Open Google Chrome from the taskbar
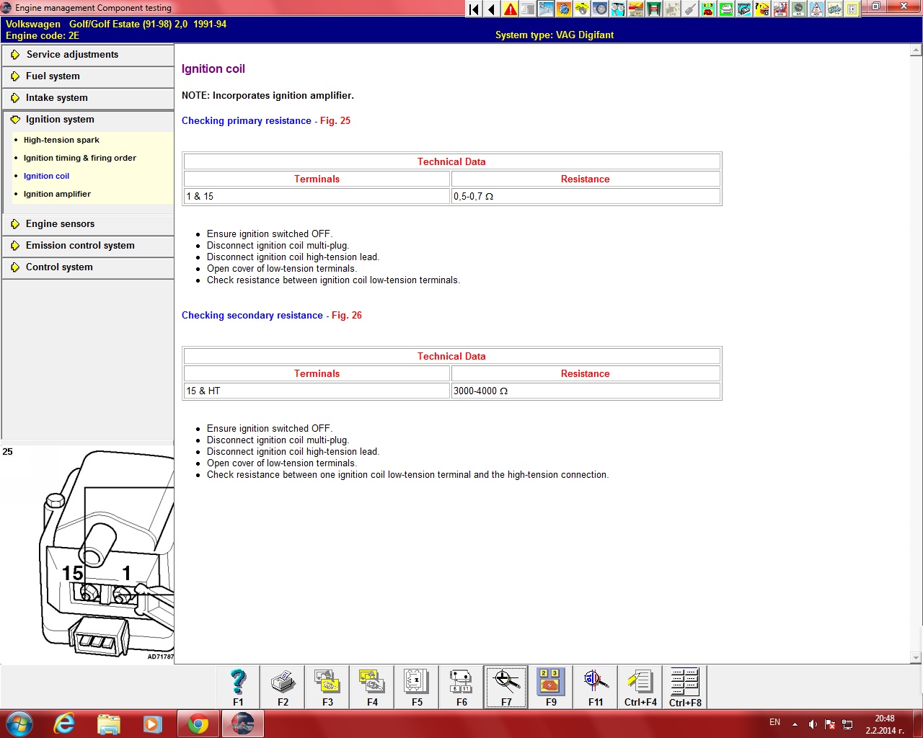The width and height of the screenshot is (923, 738). (198, 724)
